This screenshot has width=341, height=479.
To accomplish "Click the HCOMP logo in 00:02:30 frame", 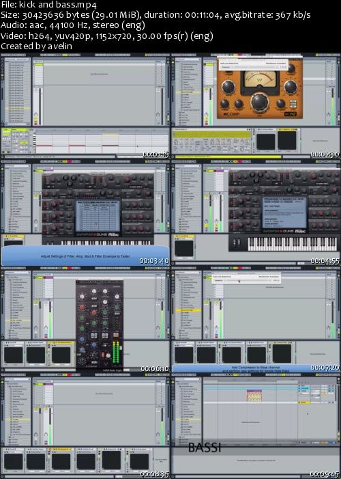I will (231, 114).
